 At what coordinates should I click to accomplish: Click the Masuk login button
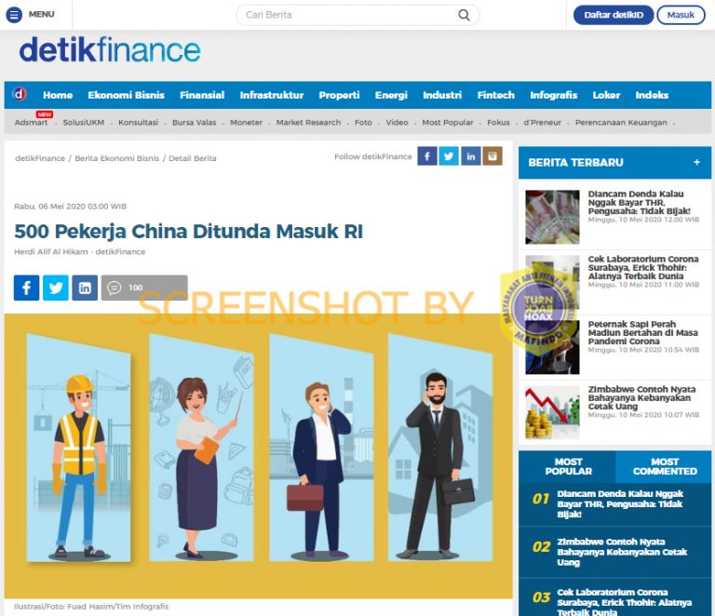[x=681, y=15]
